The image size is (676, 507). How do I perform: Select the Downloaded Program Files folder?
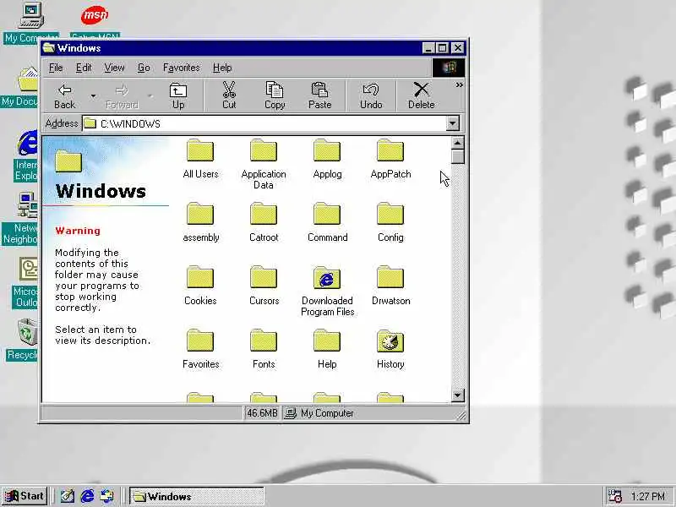coord(327,291)
